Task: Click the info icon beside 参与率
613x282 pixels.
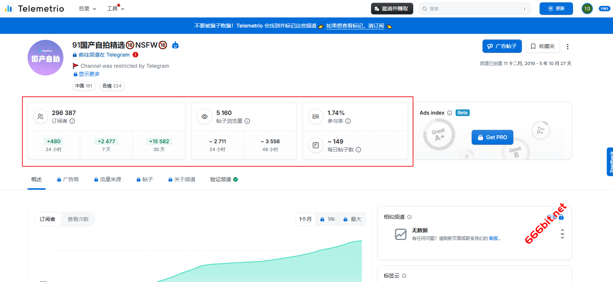Action: point(348,121)
